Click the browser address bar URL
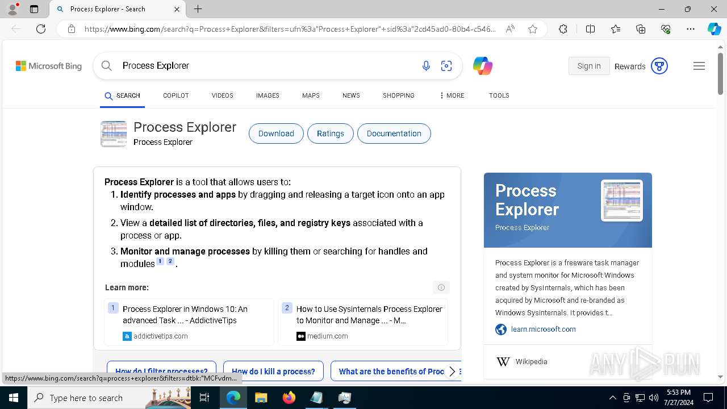Image resolution: width=727 pixels, height=409 pixels. tap(290, 29)
